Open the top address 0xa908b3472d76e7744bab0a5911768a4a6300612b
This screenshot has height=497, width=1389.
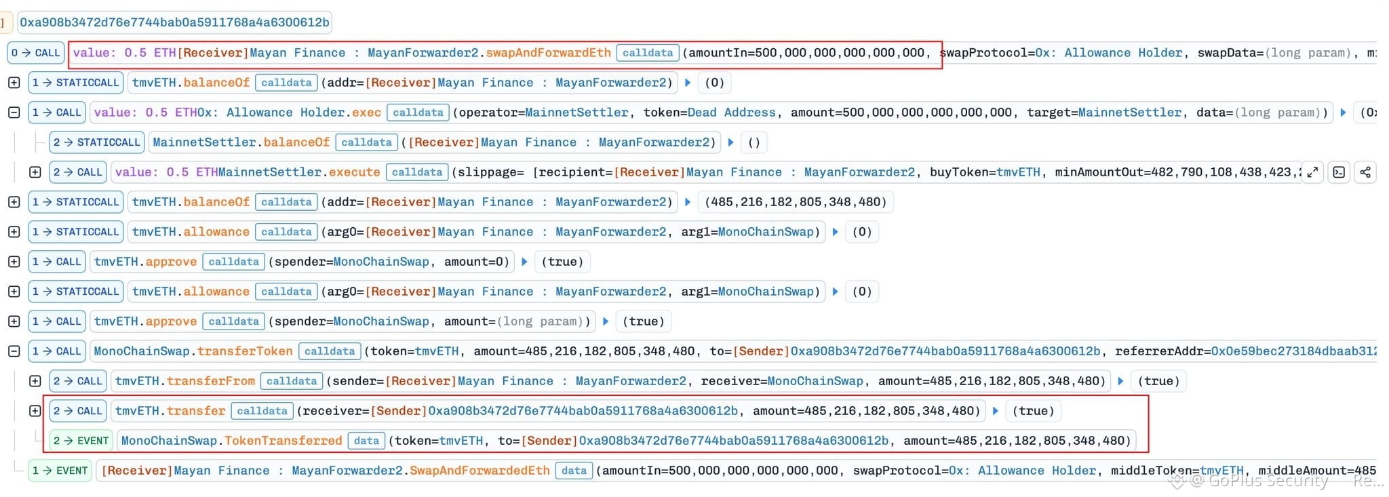(174, 22)
